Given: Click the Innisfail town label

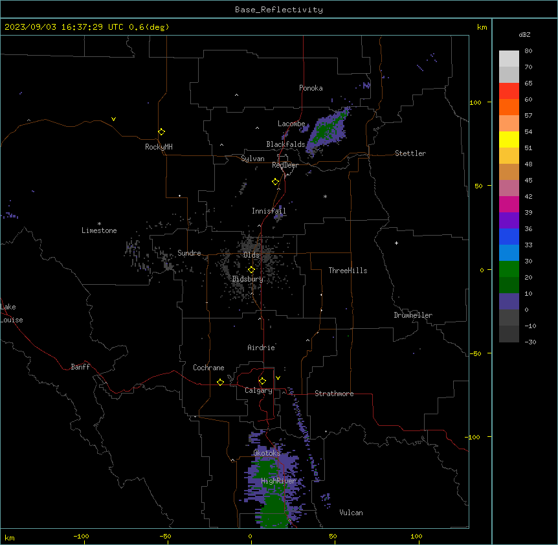Looking at the screenshot, I should 269,211.
